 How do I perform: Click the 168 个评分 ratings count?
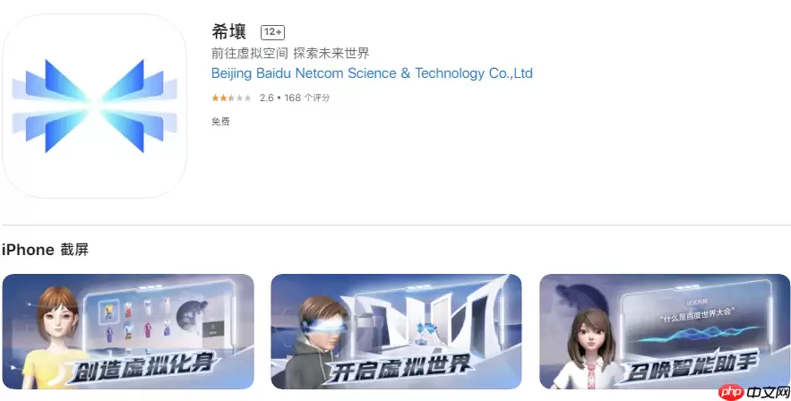[x=306, y=98]
